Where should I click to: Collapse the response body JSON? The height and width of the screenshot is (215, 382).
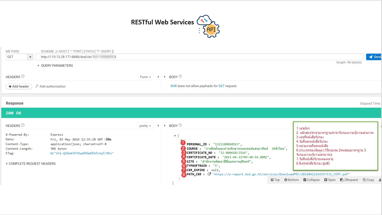[311, 180]
